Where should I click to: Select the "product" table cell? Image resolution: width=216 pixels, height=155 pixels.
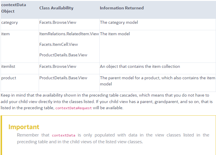tap(9, 78)
